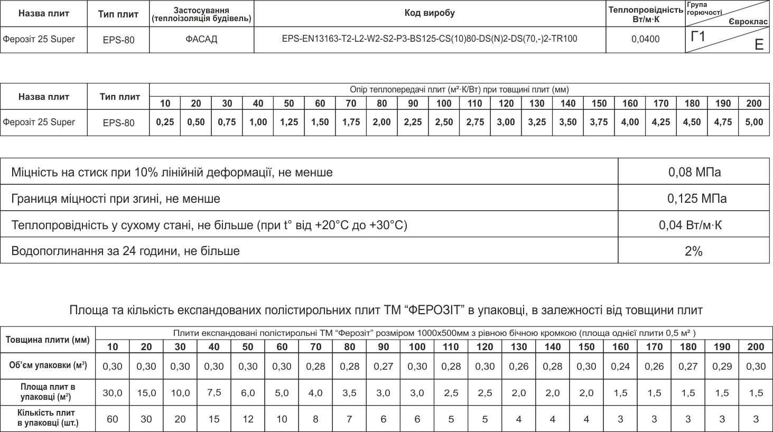
Task: Click thickness header 200 in the packaging table
Action: tap(756, 347)
